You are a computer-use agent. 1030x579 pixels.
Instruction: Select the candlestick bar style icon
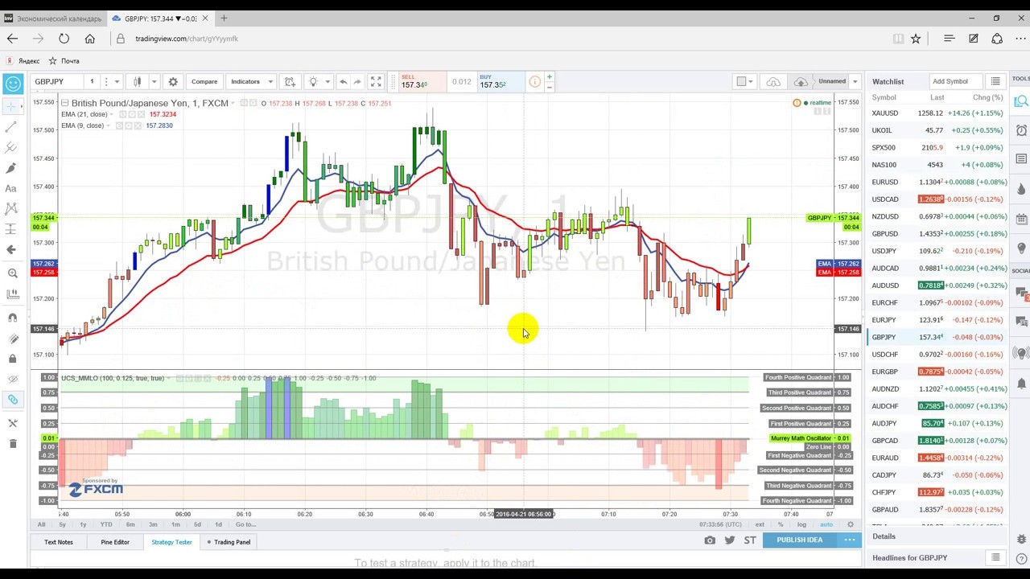point(138,81)
